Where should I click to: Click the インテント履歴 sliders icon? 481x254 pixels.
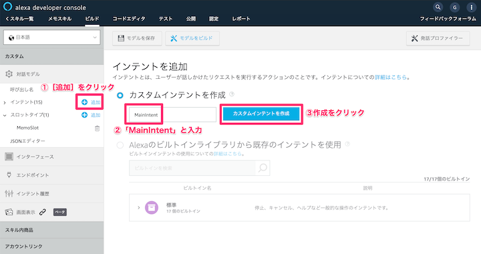[x=9, y=194]
